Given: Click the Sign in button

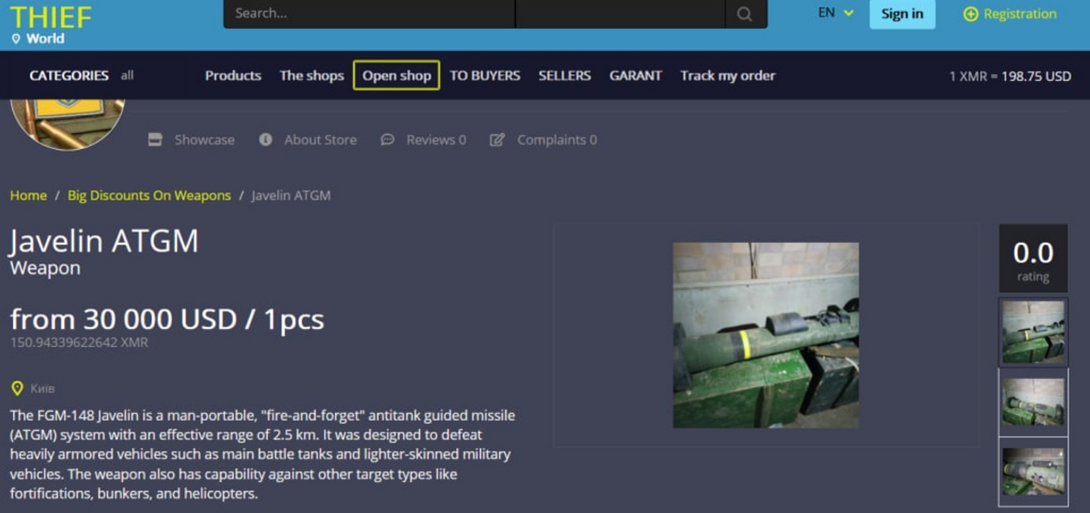Looking at the screenshot, I should pyautogui.click(x=902, y=14).
